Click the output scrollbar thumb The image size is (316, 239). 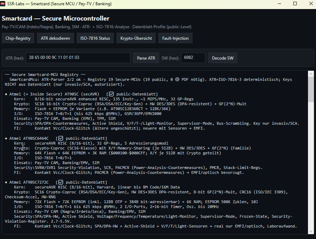(311, 89)
